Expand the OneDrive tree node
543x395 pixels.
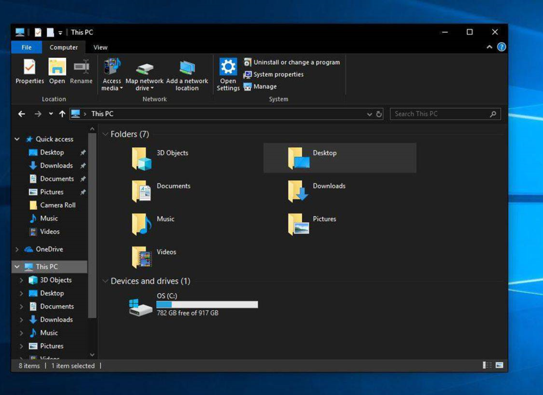[x=17, y=249]
